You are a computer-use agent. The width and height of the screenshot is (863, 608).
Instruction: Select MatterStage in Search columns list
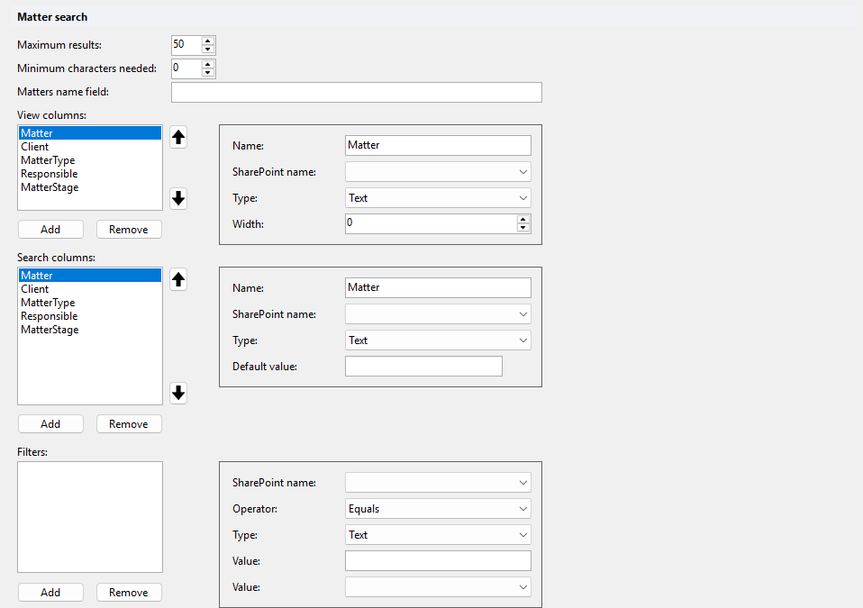pyautogui.click(x=90, y=330)
